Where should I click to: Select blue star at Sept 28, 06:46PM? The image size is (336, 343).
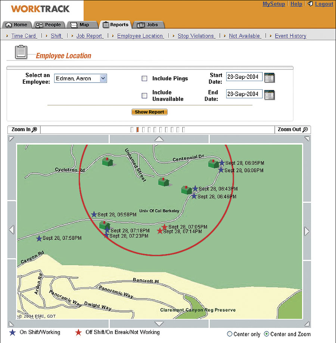coord(194,196)
